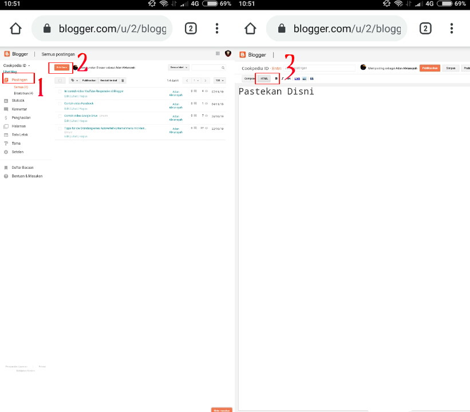Viewport: 470px width, 412px height.
Task: Click Publikasikan in the post list toolbar
Action: (89, 80)
